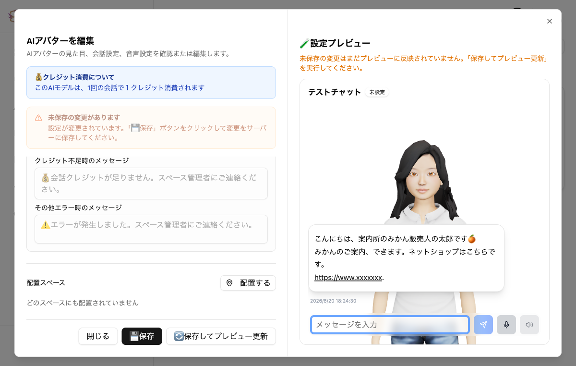This screenshot has height=366, width=576.
Task: Click the 配置する place button
Action: click(248, 283)
